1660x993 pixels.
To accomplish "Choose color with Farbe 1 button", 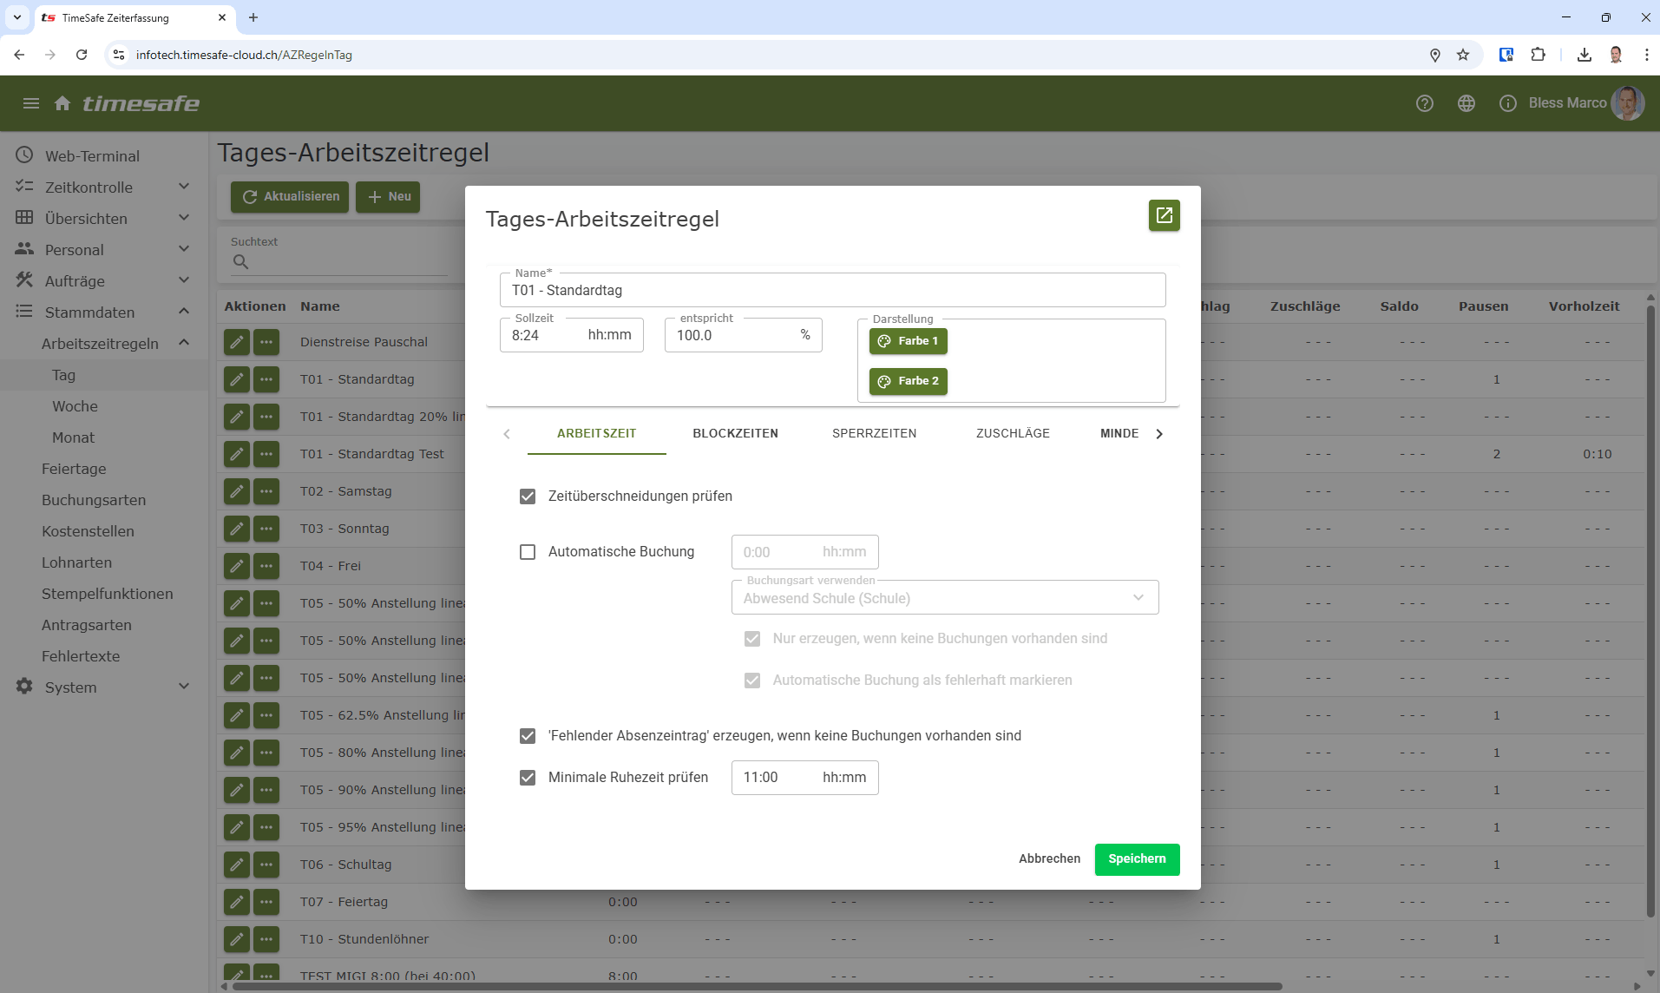I will tap(908, 341).
